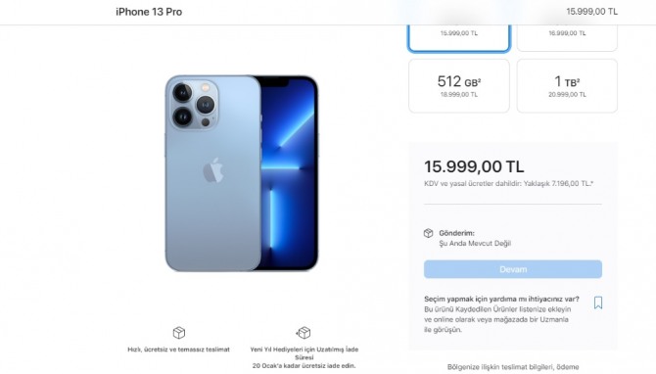Viewport: 656px width, 374px height.
Task: Select the 512 GB storage option
Action: (x=459, y=86)
